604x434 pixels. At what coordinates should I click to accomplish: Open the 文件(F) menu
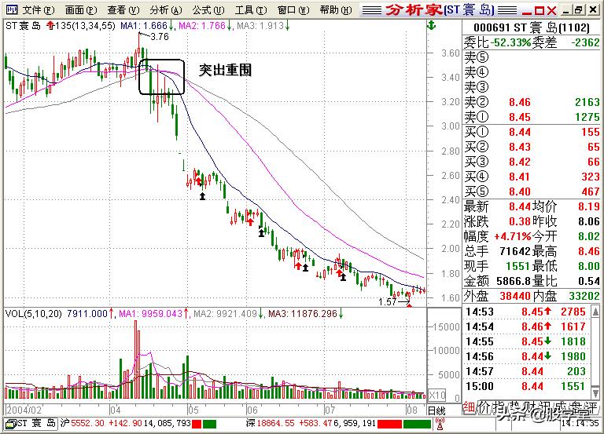pos(39,10)
